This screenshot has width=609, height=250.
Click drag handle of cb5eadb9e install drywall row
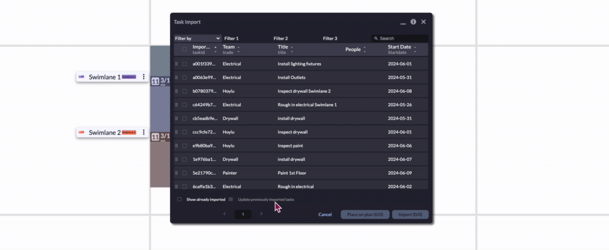click(177, 118)
